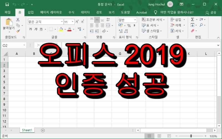Screen dimensions: 222x139
Task: Toggle align text right
Action: [102, 26]
